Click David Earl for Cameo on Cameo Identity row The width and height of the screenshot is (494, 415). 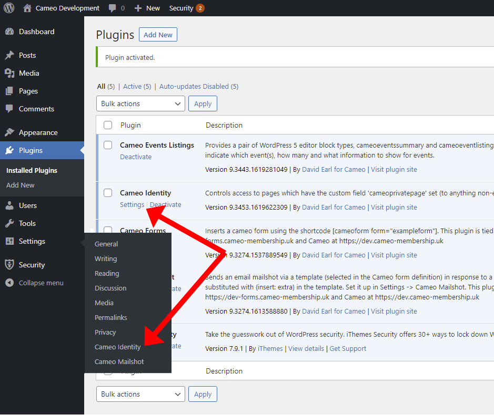coord(334,207)
